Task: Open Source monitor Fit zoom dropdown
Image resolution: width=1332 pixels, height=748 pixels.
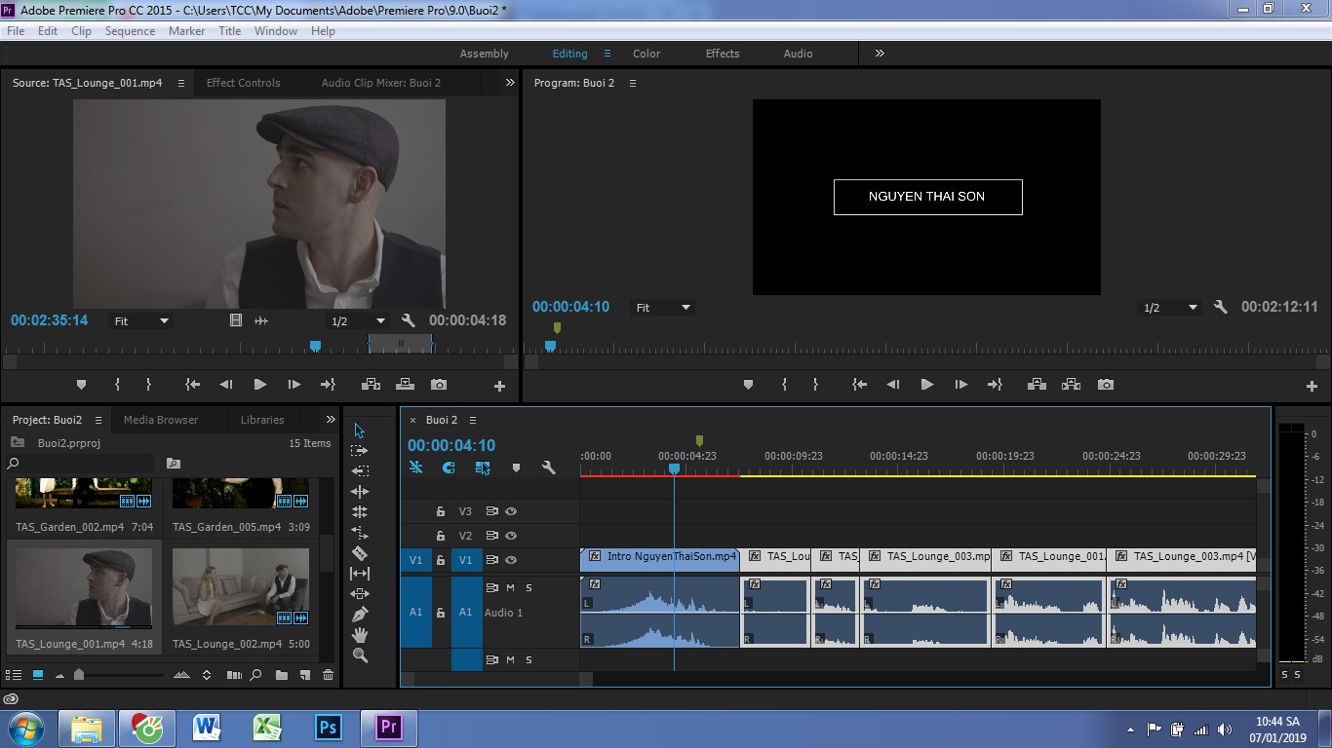Action: pyautogui.click(x=141, y=320)
